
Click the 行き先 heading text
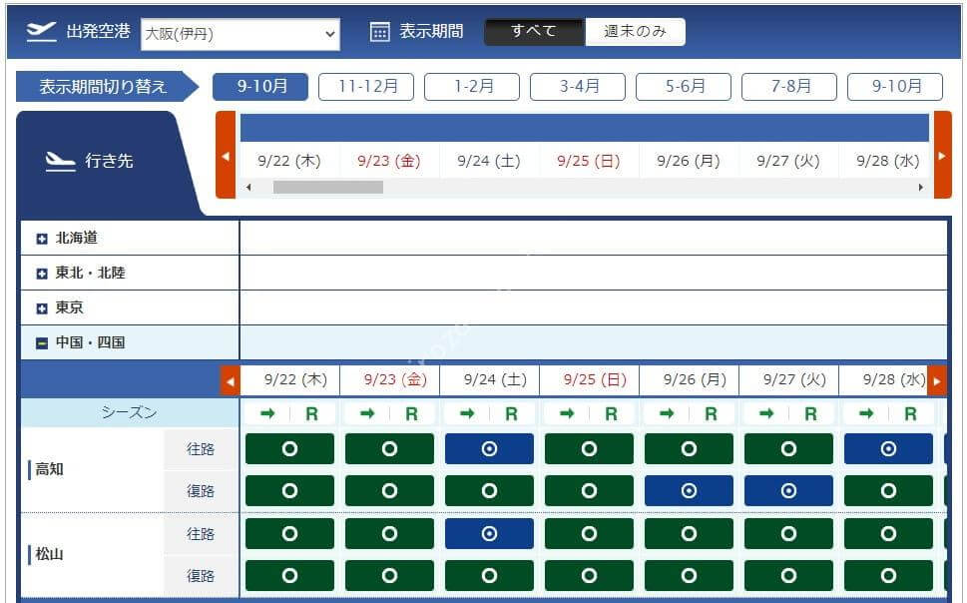[109, 162]
